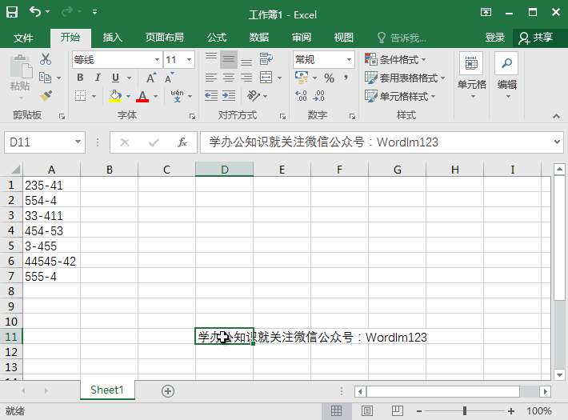The height and width of the screenshot is (420, 568).
Task: Toggle middle vertical alignment
Action: (229, 59)
